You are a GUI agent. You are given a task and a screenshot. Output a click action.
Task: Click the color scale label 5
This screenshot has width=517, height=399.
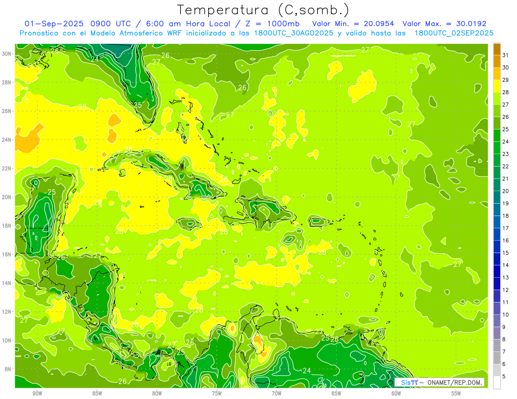tap(505, 376)
